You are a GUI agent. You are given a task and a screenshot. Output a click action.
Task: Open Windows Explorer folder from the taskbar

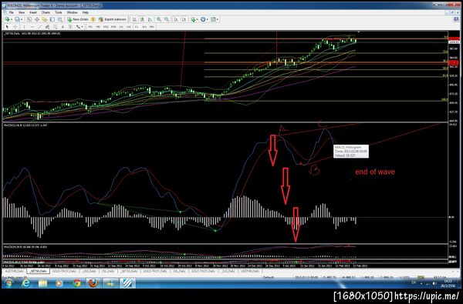42,283
